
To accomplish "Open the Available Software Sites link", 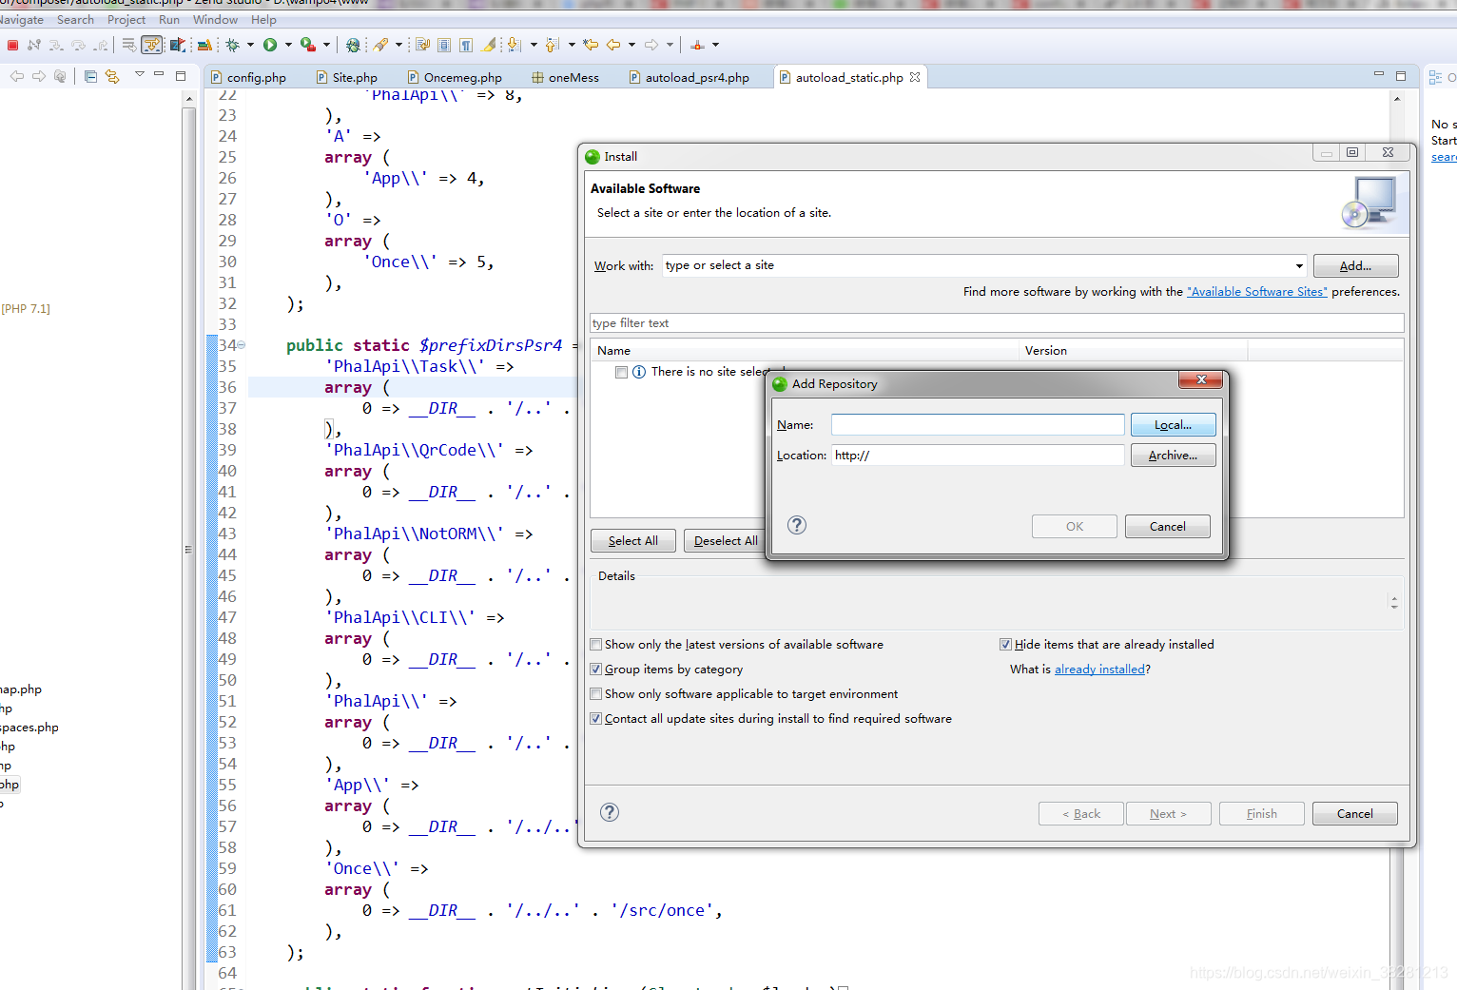I will point(1256,292).
